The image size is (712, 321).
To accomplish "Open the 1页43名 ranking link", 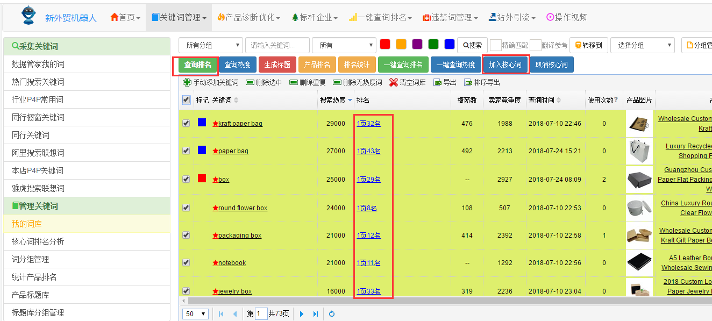I will 369,151.
